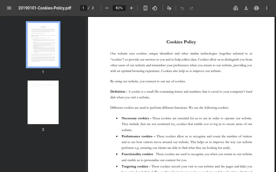Screen dimensions: 276x172
Task: Print the document
Action: point(256,8)
